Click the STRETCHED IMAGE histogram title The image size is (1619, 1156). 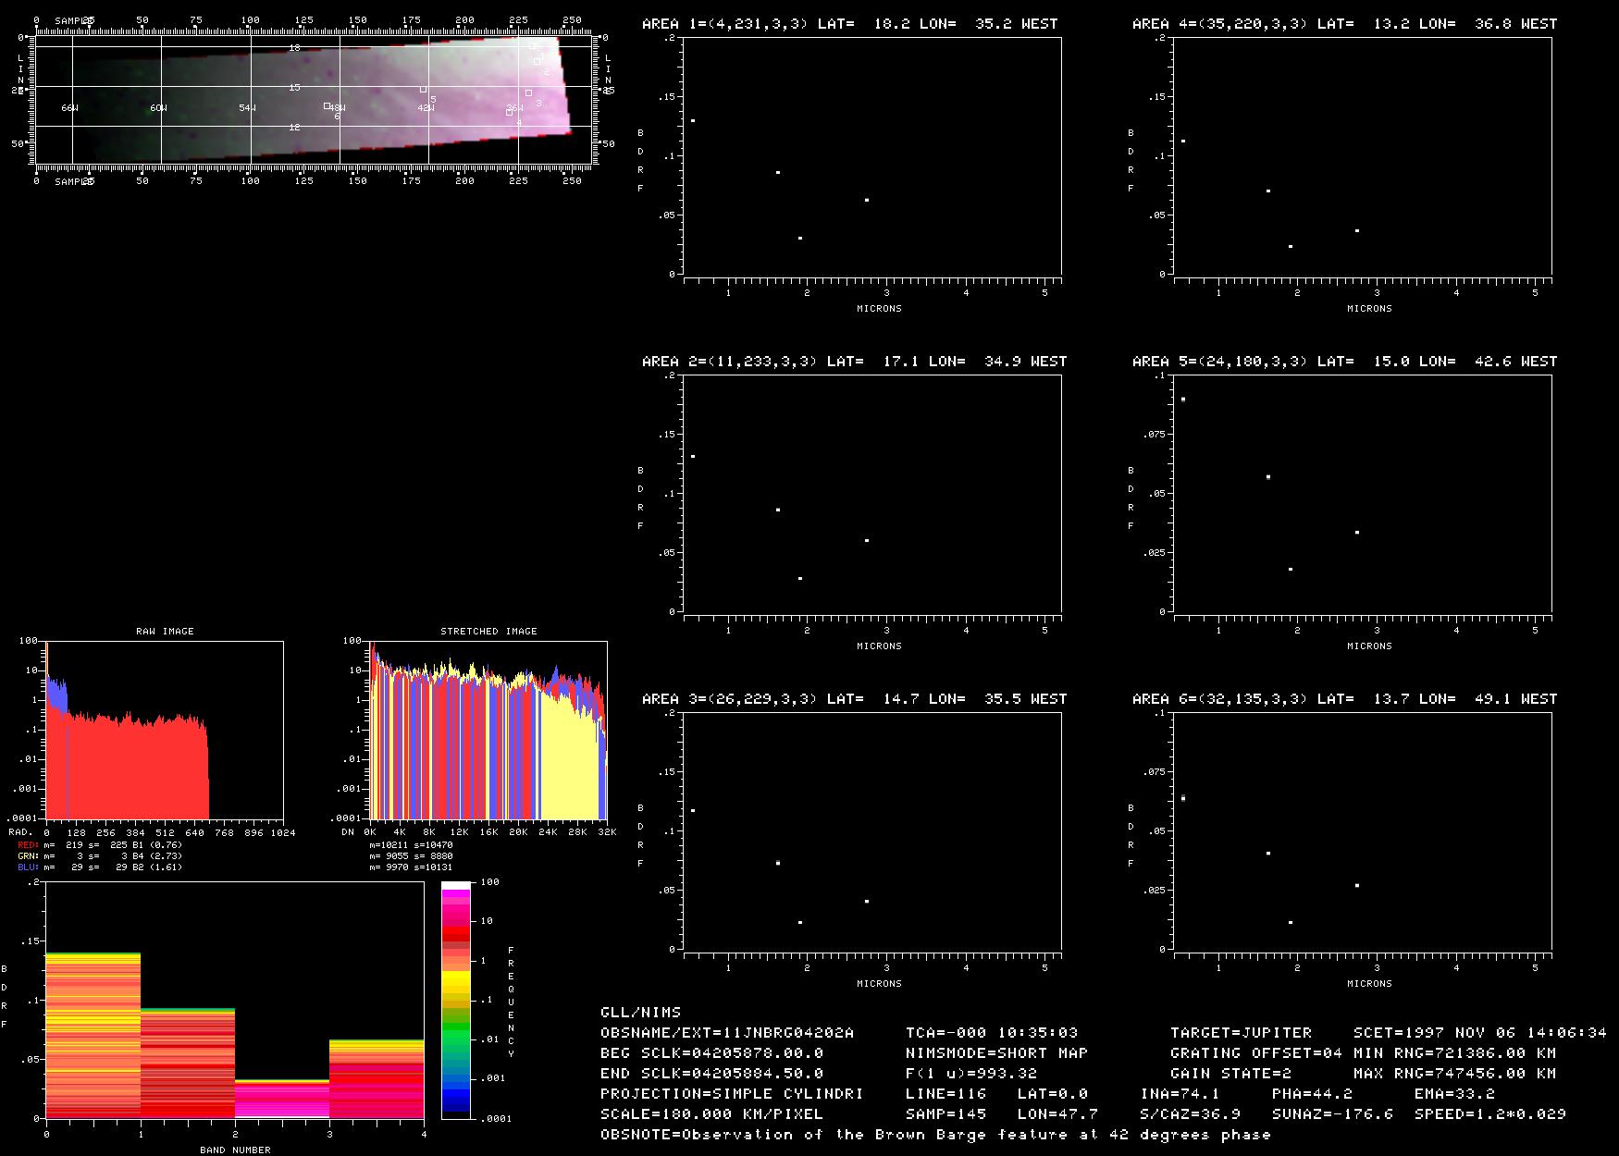pyautogui.click(x=488, y=632)
